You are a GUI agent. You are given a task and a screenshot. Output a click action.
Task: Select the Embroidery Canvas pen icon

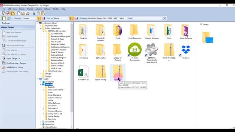click(4, 13)
